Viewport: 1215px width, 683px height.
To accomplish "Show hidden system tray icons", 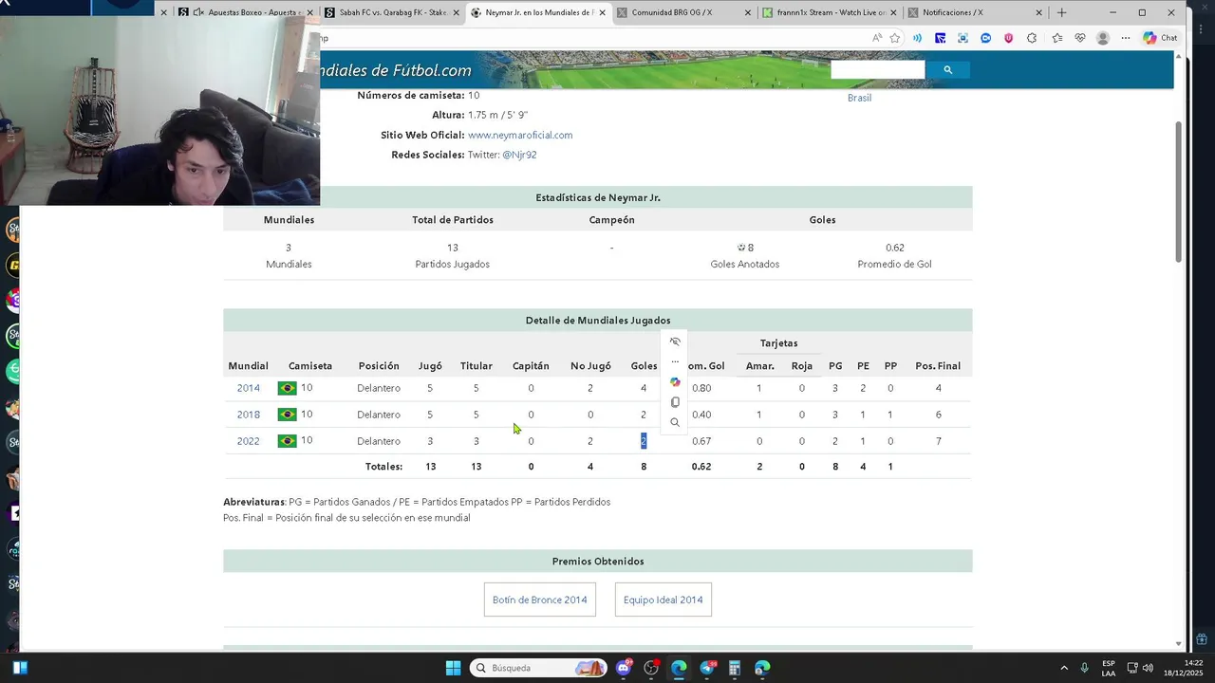I will (1064, 668).
